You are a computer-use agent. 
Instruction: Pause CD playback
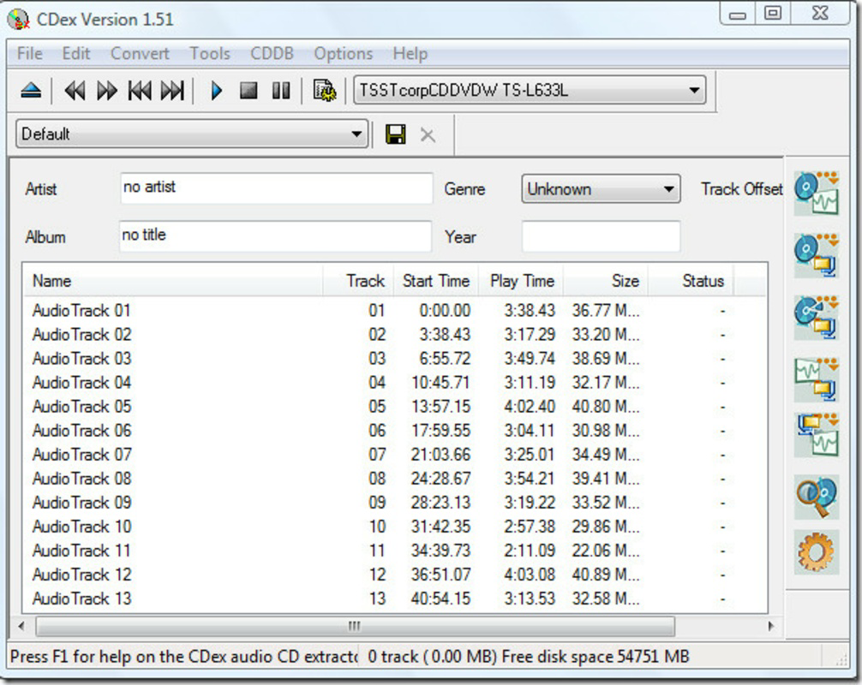280,90
